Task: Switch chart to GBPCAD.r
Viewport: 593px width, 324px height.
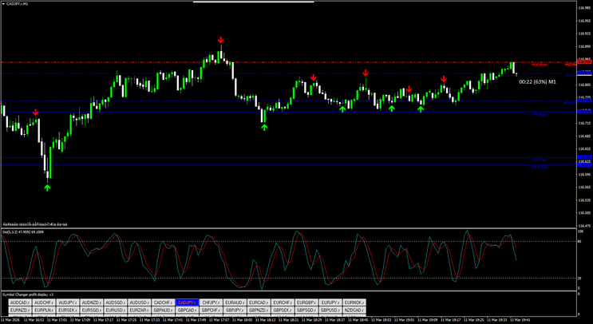Action: tap(188, 310)
